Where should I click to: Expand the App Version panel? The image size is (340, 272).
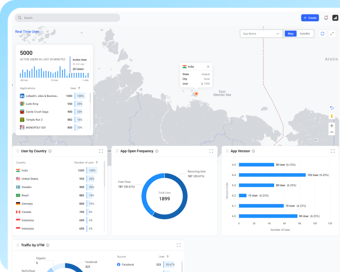pos(333,151)
